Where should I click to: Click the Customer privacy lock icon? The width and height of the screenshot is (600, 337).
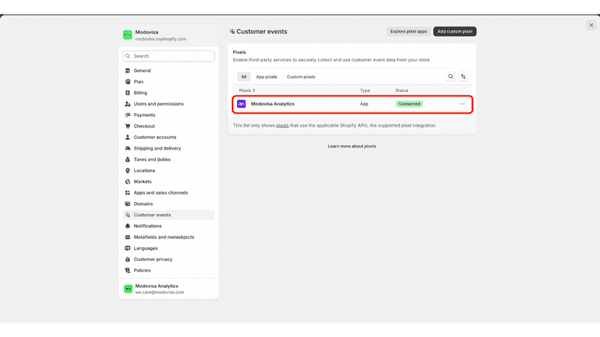pyautogui.click(x=128, y=260)
